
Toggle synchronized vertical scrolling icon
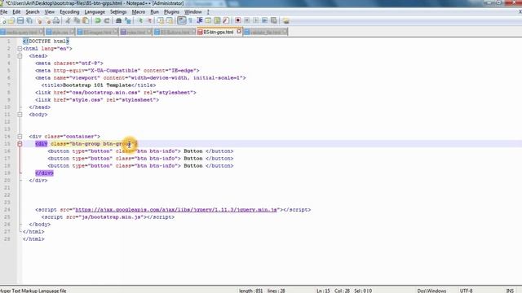[161, 20]
